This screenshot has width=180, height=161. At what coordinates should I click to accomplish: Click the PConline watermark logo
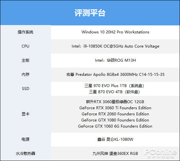click(x=161, y=154)
